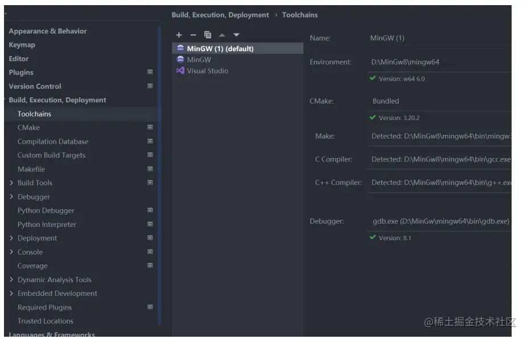Open Coverage settings

pyautogui.click(x=32, y=266)
